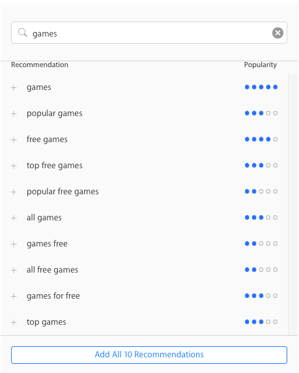The height and width of the screenshot is (373, 299).
Task: Clear the search field with X button
Action: 278,33
